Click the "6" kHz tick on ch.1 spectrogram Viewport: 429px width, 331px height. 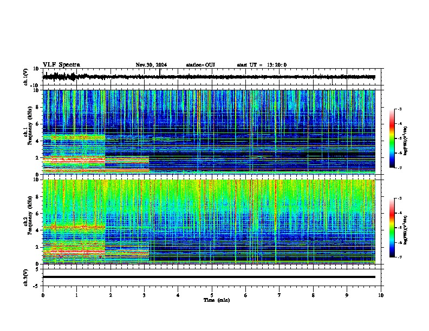point(37,124)
